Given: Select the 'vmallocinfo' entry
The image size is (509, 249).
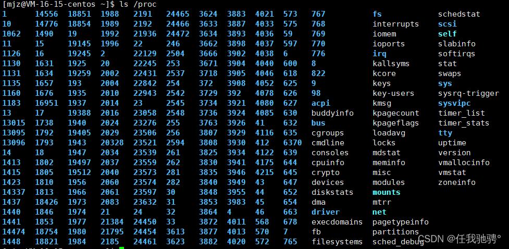Looking at the screenshot, I should [x=464, y=163].
